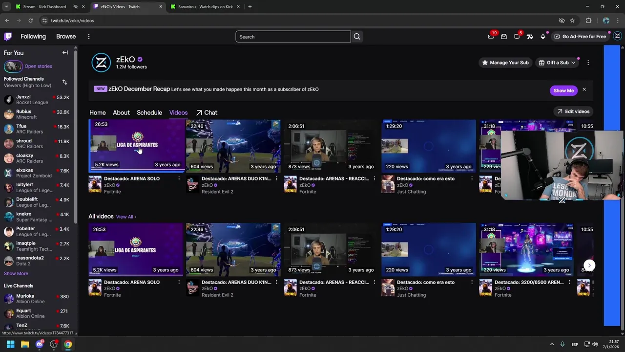Dismiss the December Recap banner
The image size is (625, 352).
(x=584, y=89)
